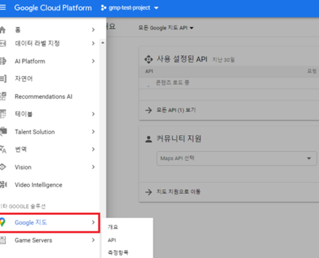Image resolution: width=319 pixels, height=258 pixels.
Task: Click arrow icon next to 모든 API (1) 보기
Action: pyautogui.click(x=149, y=110)
